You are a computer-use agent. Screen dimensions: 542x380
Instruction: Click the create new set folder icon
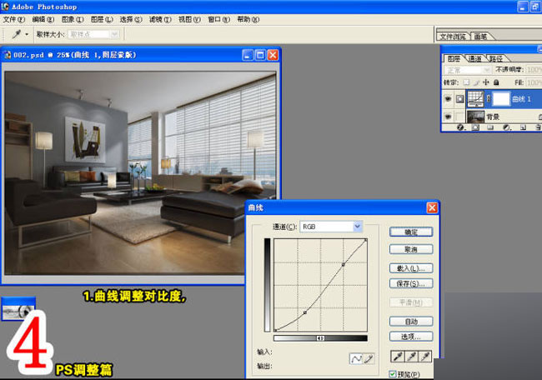coord(490,127)
